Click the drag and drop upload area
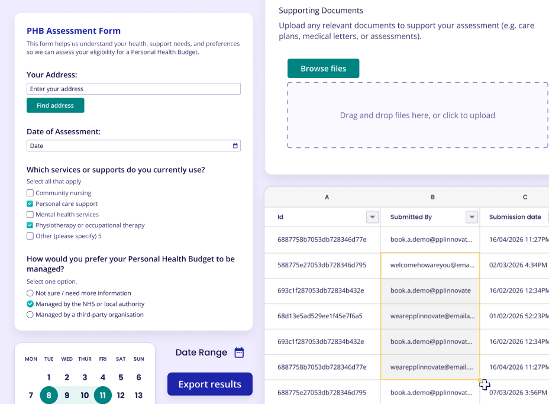 [x=417, y=115]
